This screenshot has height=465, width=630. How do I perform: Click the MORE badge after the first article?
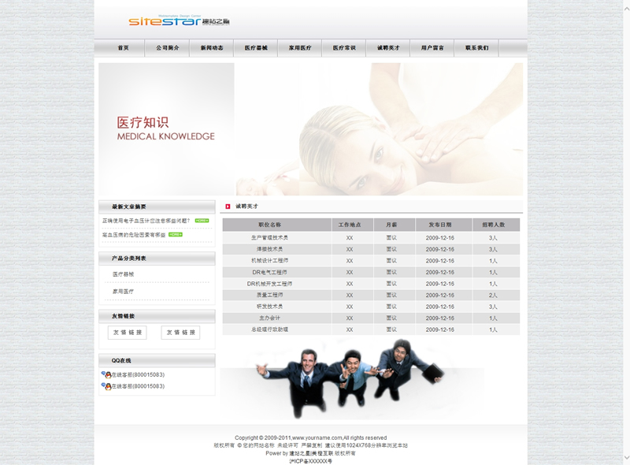pyautogui.click(x=202, y=221)
